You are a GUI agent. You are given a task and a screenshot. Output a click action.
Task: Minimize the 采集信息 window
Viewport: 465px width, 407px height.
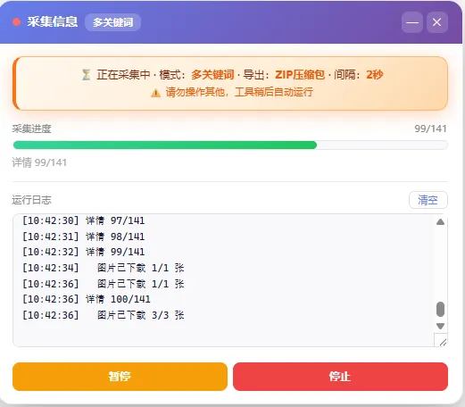pyautogui.click(x=412, y=22)
